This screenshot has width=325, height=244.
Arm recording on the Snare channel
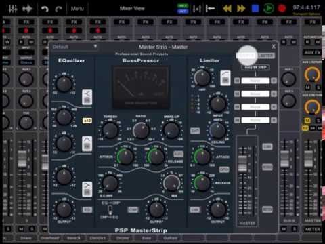click(x=26, y=30)
